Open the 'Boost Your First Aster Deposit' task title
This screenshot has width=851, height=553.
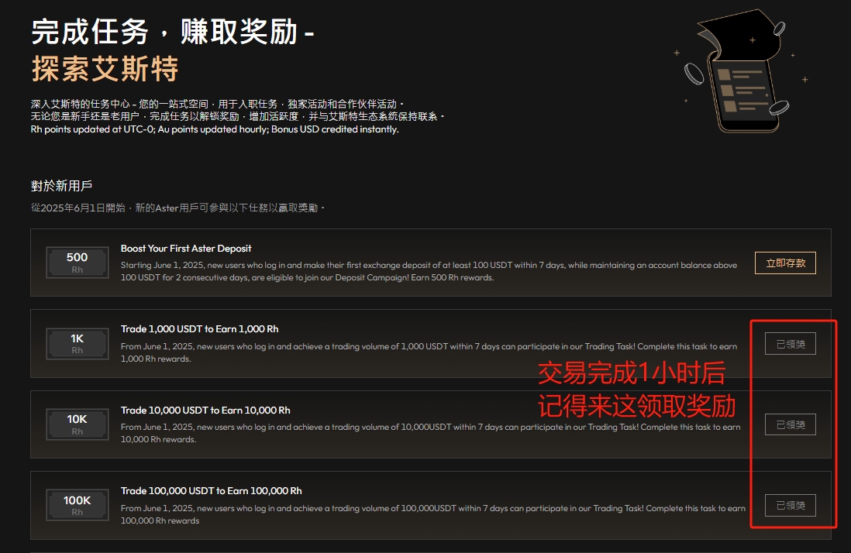click(186, 249)
